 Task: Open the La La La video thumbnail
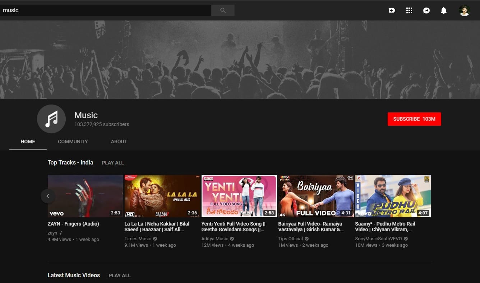(x=162, y=196)
